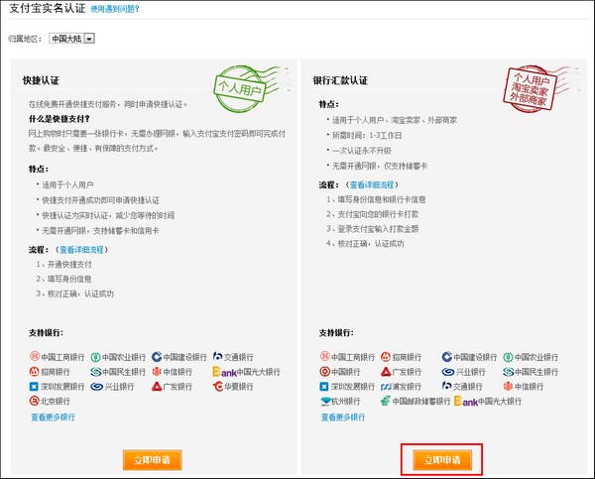Click 中国工商银行 logo in 银行汇款认证 panel
This screenshot has width=595, height=479.
(347, 357)
